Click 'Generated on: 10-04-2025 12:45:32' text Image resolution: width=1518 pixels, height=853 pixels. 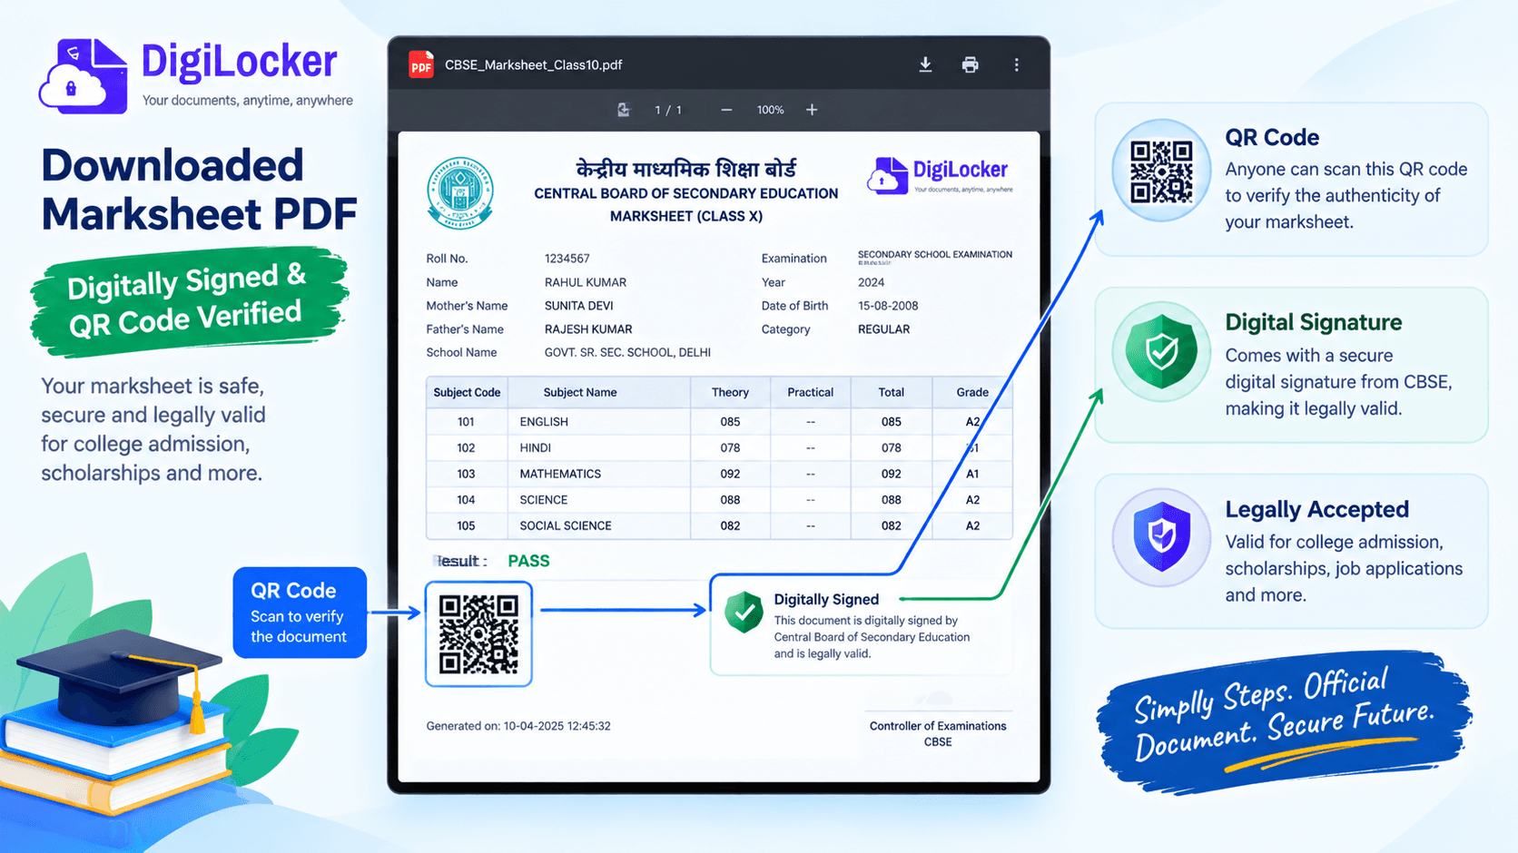tap(518, 726)
